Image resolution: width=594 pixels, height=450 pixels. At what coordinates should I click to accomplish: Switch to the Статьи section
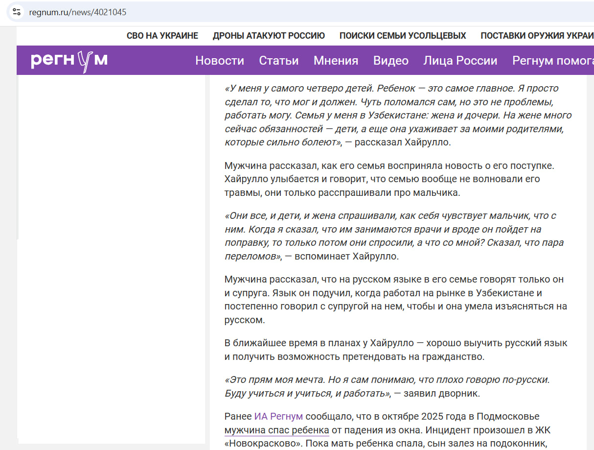[278, 61]
